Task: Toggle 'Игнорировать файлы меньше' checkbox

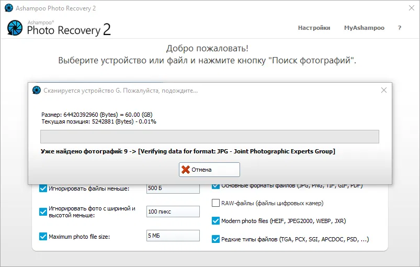Action: point(43,188)
